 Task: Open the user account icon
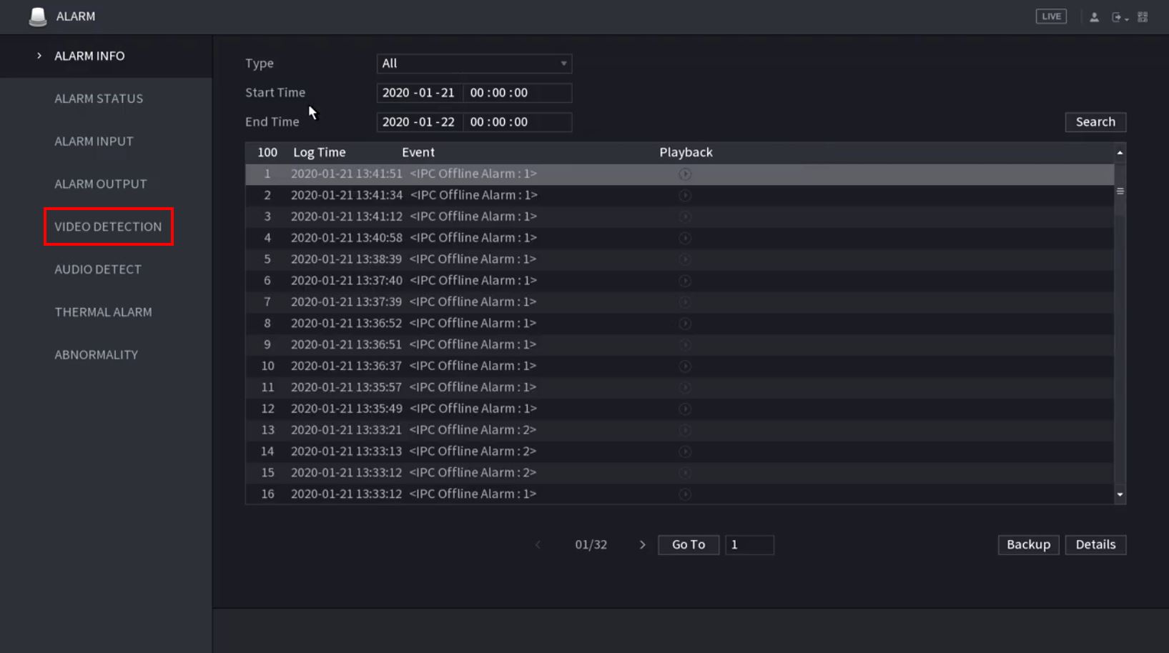pyautogui.click(x=1094, y=17)
